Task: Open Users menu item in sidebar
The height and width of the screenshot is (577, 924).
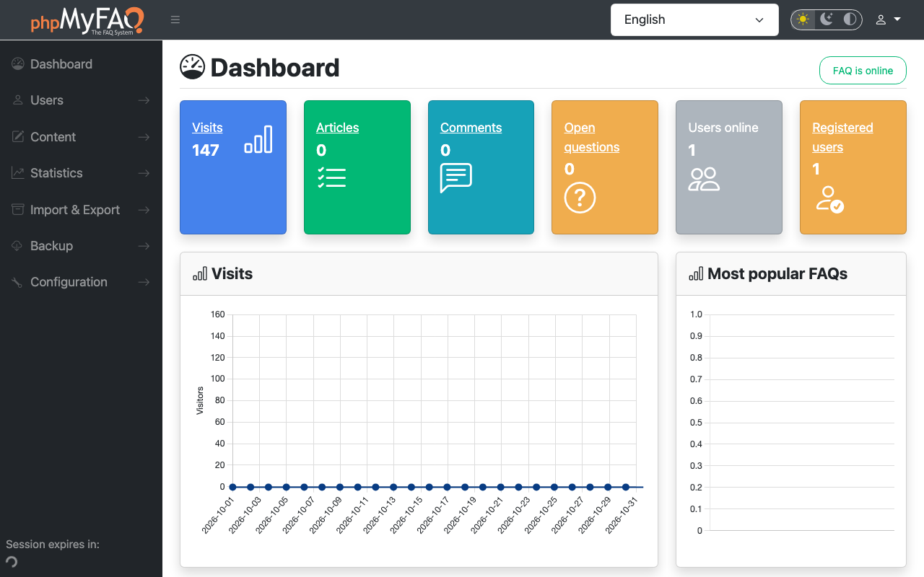Action: pyautogui.click(x=81, y=100)
